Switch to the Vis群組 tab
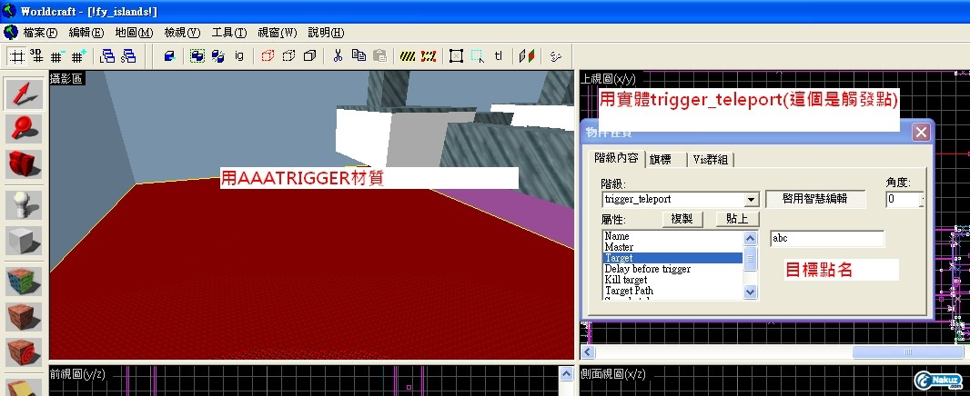This screenshot has height=396, width=970. pos(712,159)
